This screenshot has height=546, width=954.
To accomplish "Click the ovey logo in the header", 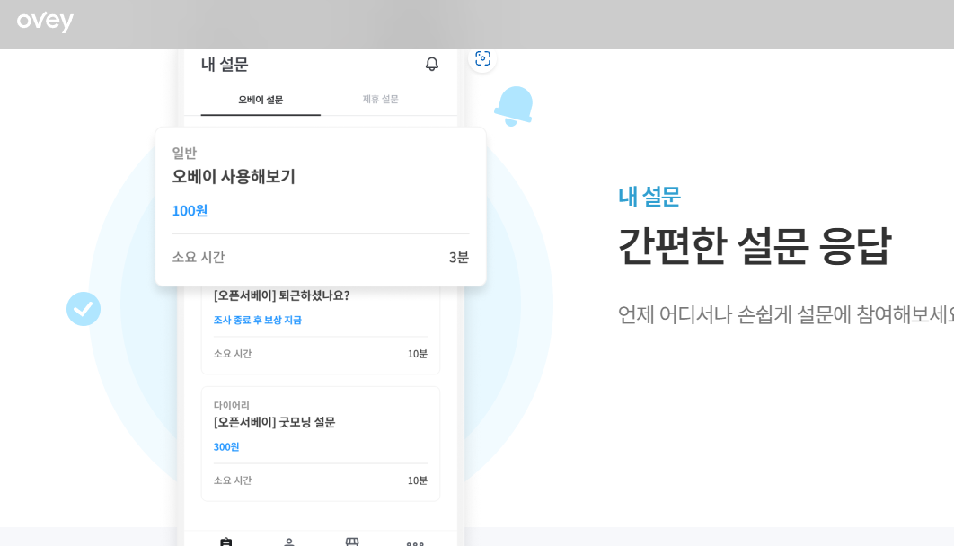I will [x=45, y=22].
